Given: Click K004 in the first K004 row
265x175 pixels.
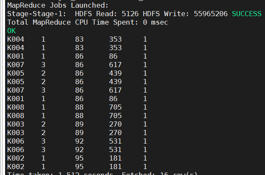Looking at the screenshot, I should point(16,40).
